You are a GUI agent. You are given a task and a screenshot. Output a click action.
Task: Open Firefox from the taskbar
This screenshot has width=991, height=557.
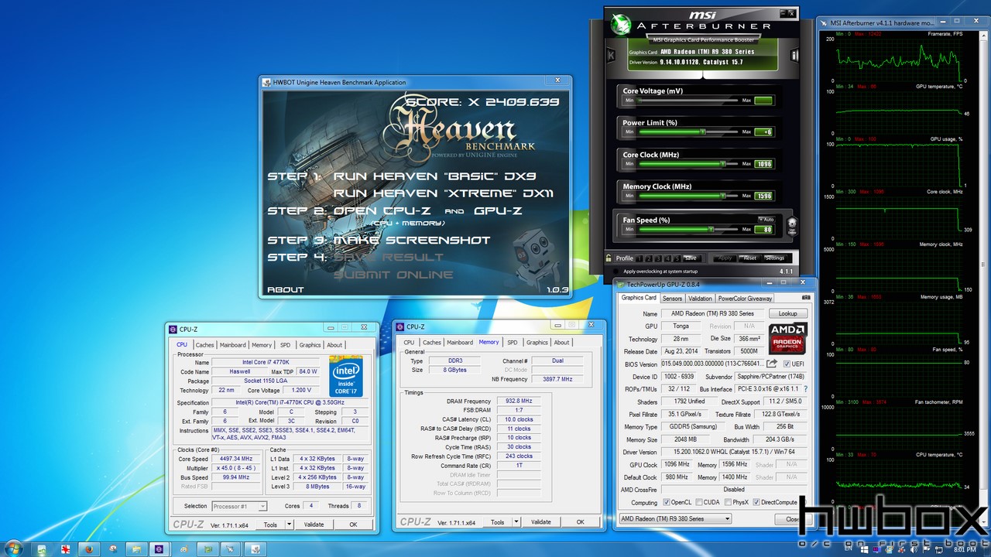(x=89, y=549)
